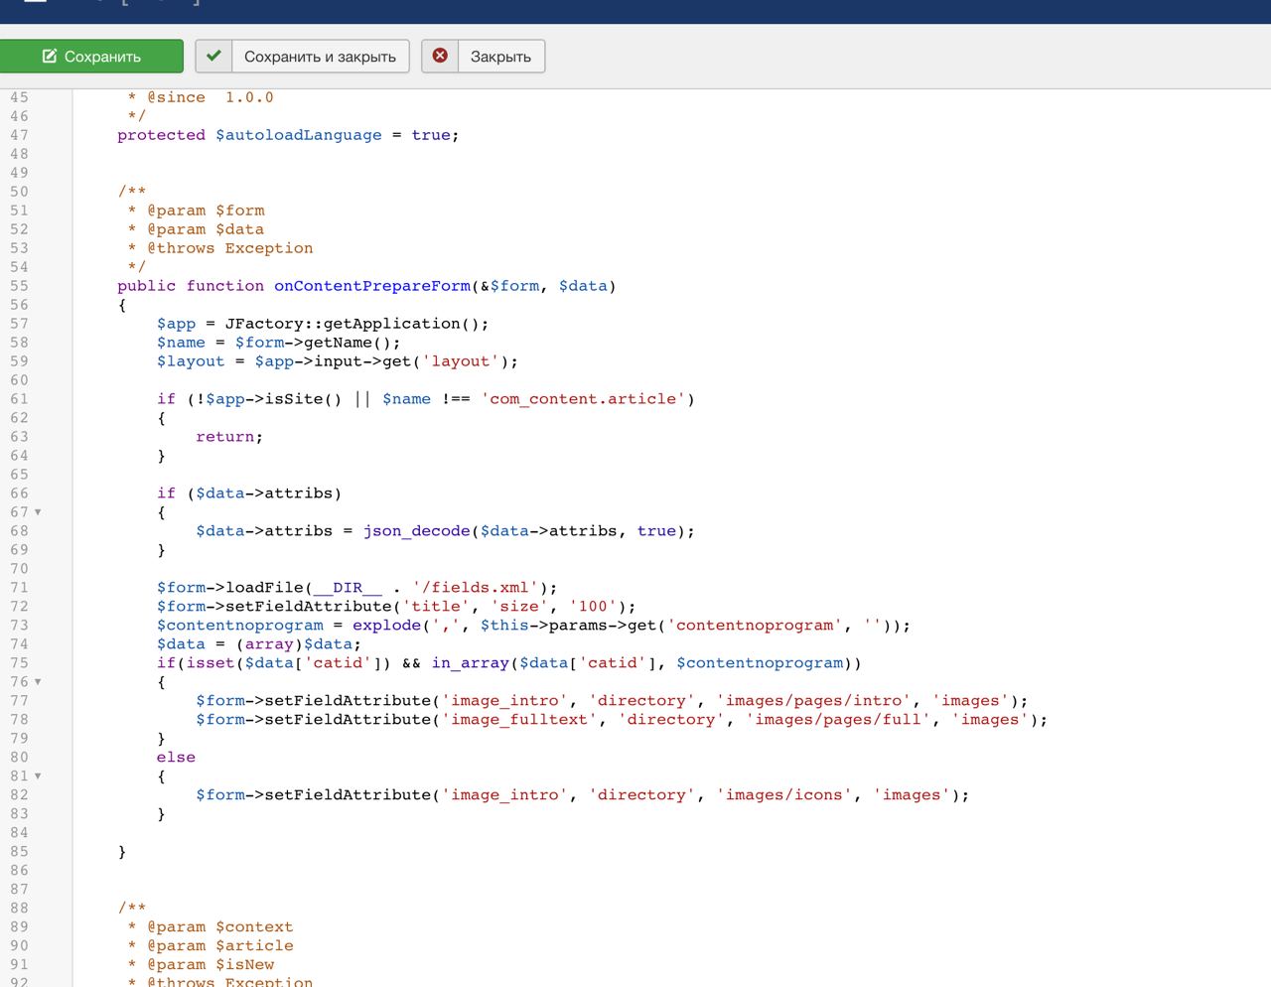Image resolution: width=1271 pixels, height=987 pixels.
Task: Collapse the code fold arrow at line 67
Action: 38,512
